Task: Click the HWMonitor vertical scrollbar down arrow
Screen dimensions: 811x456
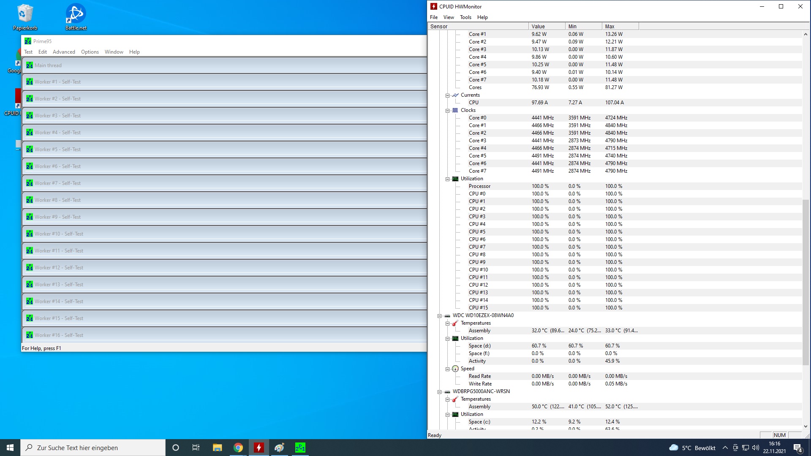Action: point(806,426)
